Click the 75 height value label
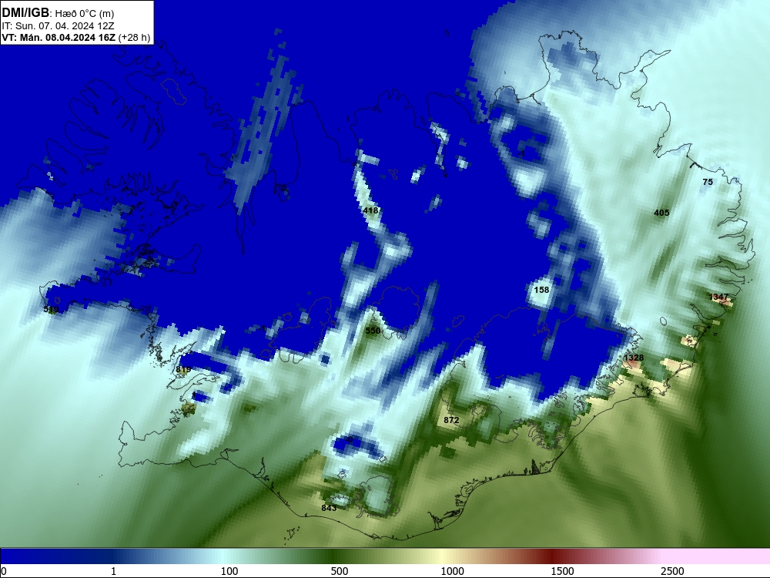This screenshot has height=578, width=770. (707, 182)
